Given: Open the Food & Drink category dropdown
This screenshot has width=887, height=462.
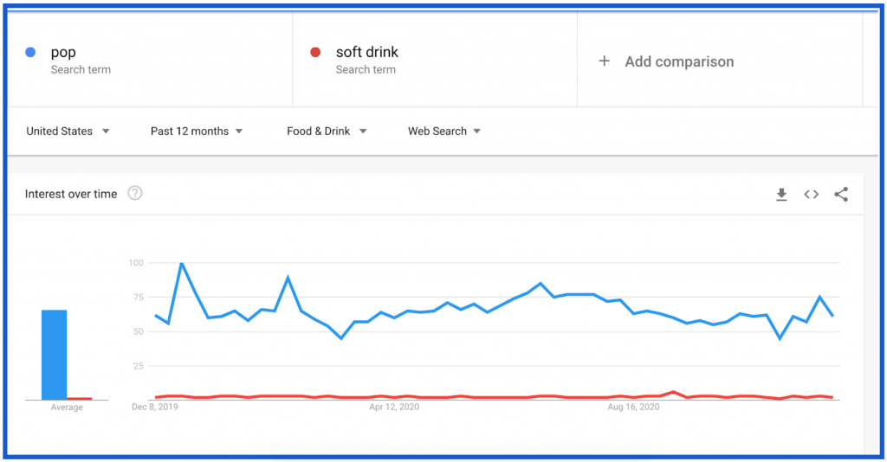Looking at the screenshot, I should pyautogui.click(x=327, y=132).
